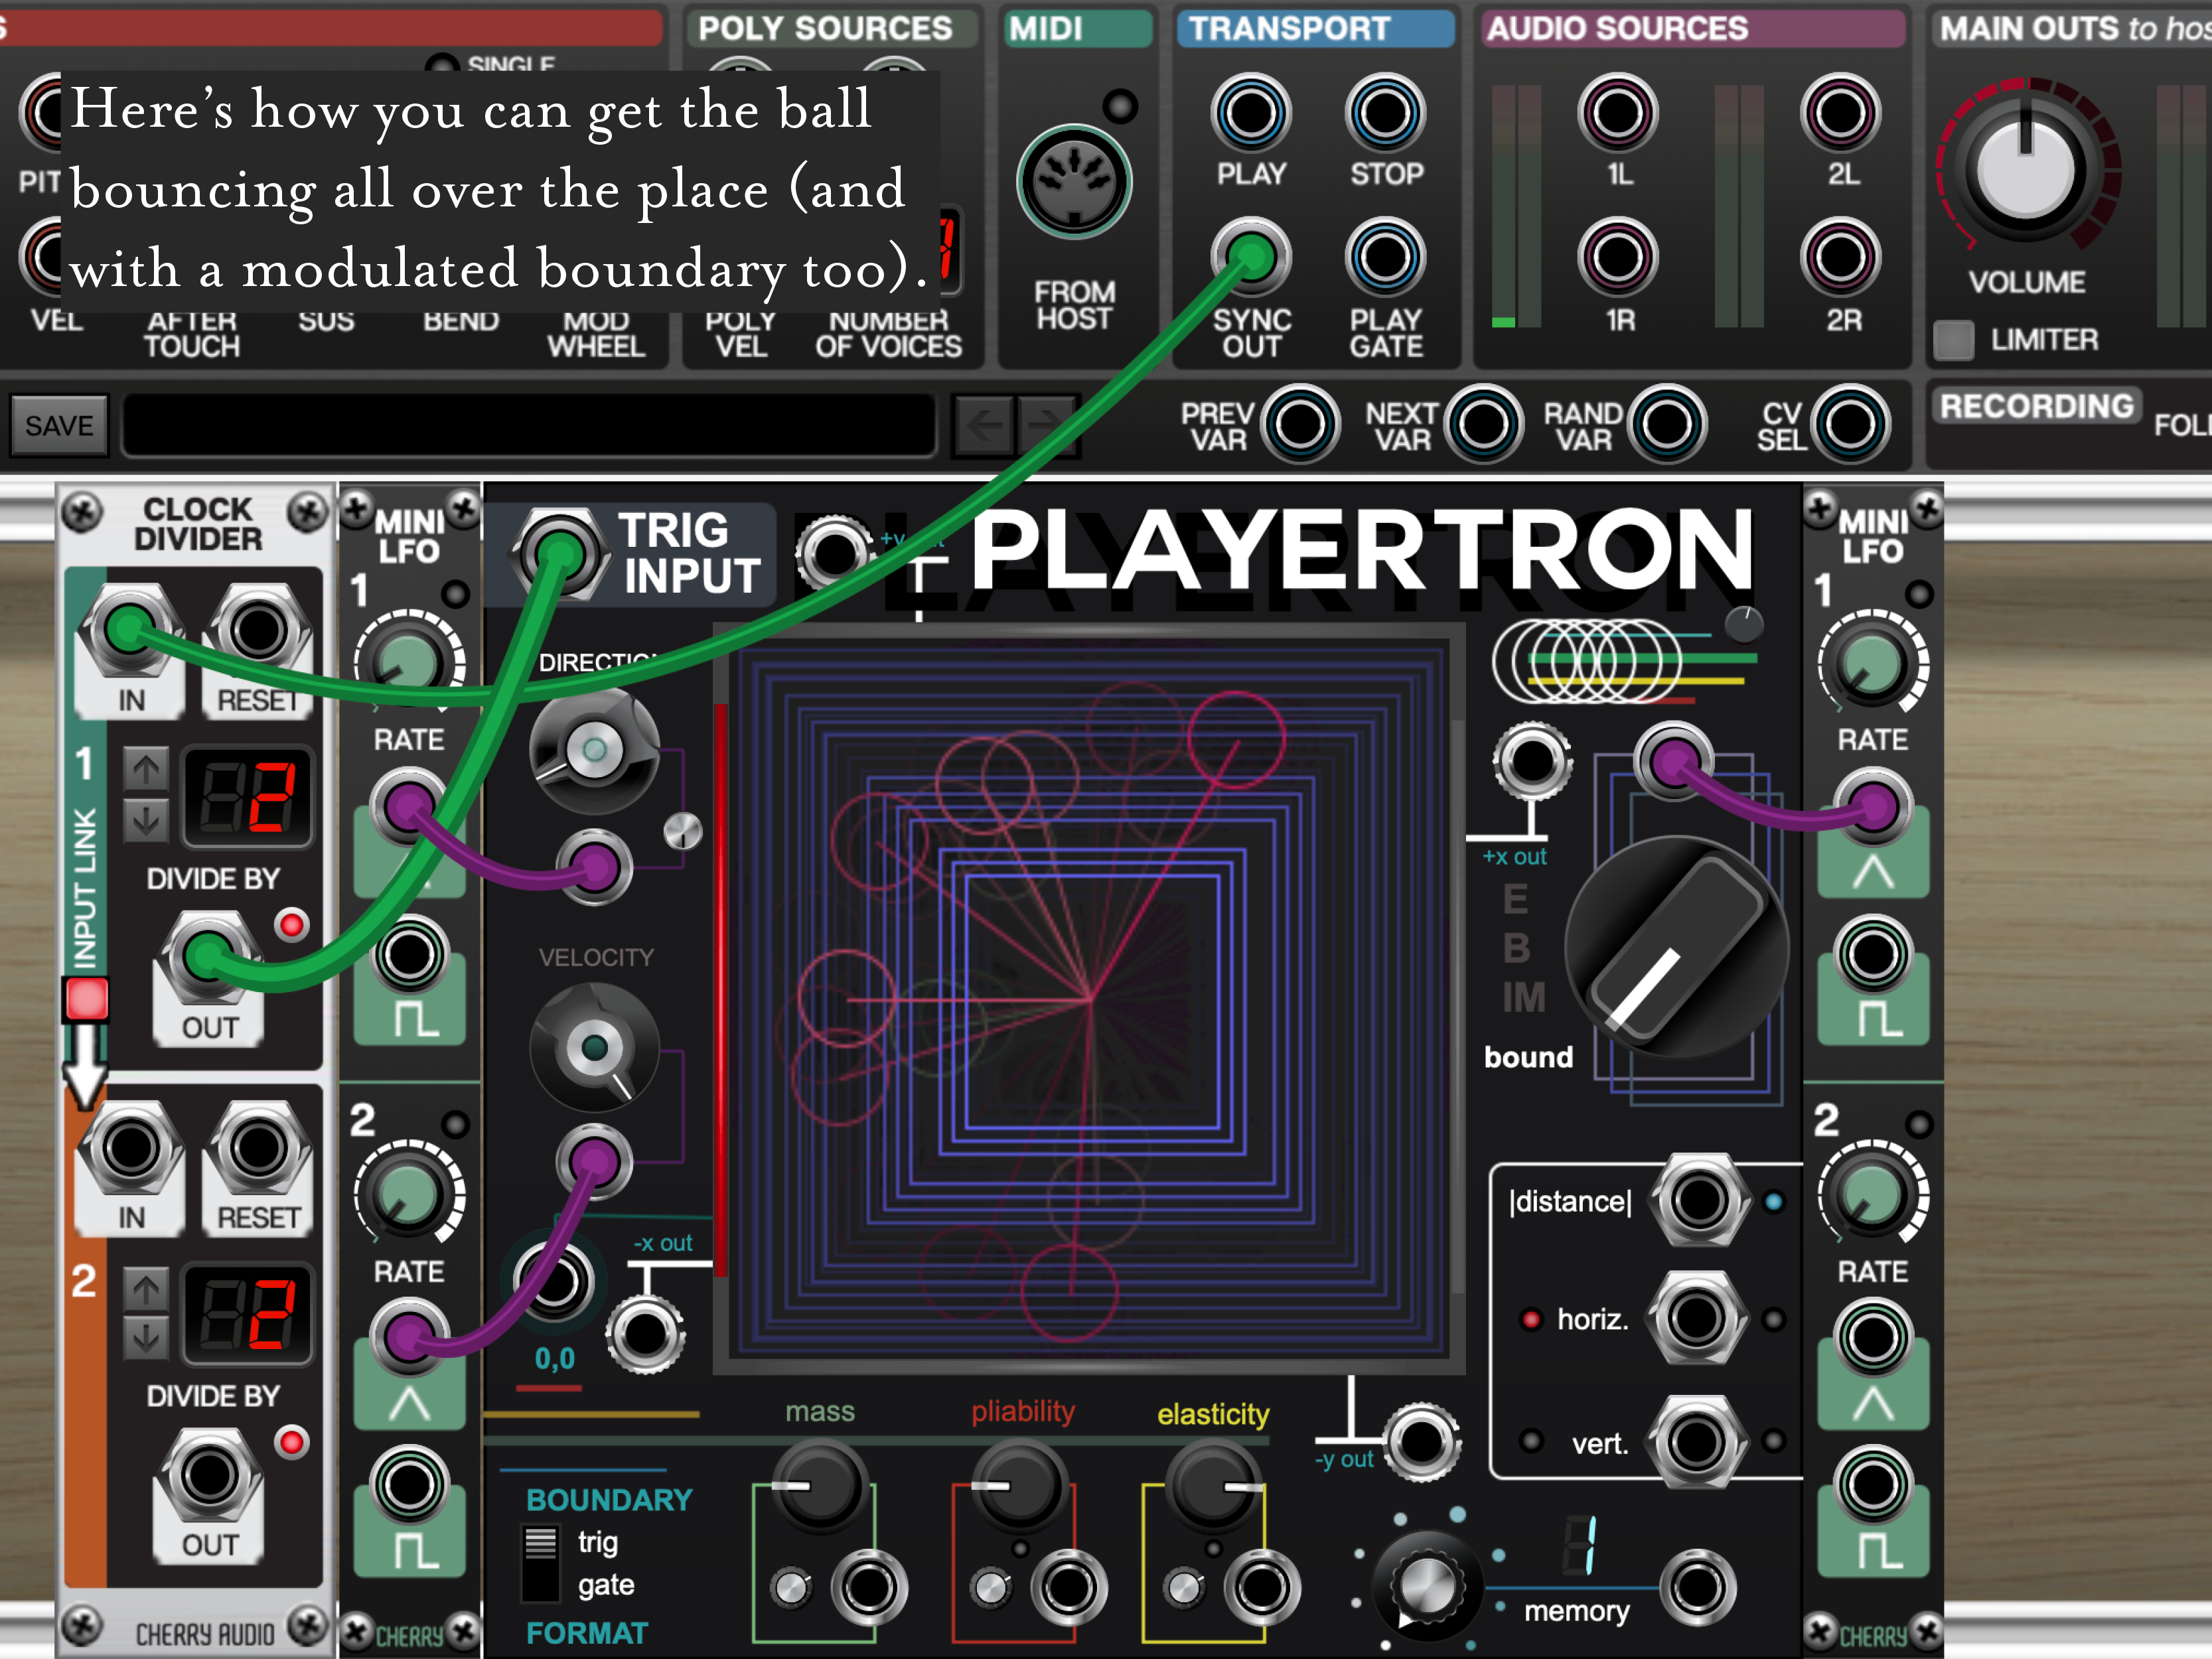Click the PREV VAR jack
The height and width of the screenshot is (1659, 2212).
pyautogui.click(x=1300, y=424)
